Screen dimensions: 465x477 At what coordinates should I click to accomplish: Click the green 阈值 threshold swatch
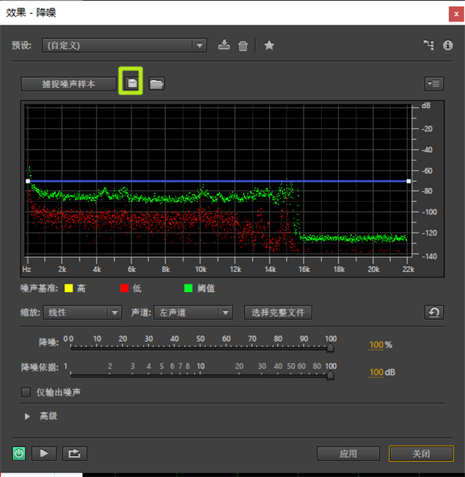[x=188, y=288]
